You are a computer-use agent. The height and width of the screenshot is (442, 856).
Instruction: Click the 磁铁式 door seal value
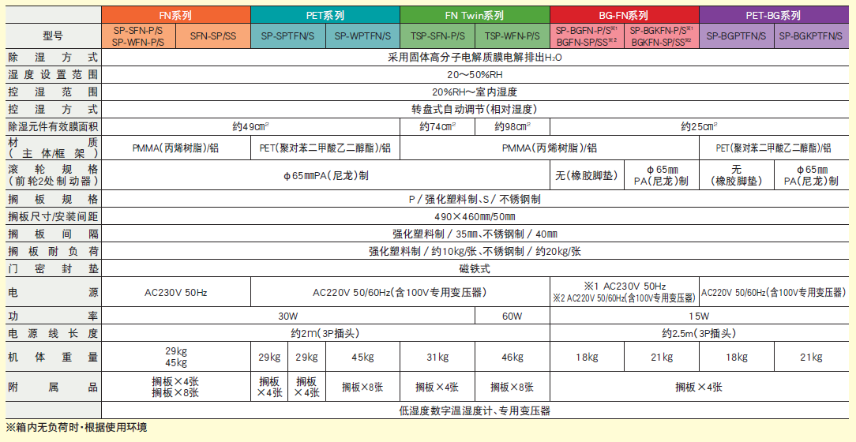coord(475,269)
